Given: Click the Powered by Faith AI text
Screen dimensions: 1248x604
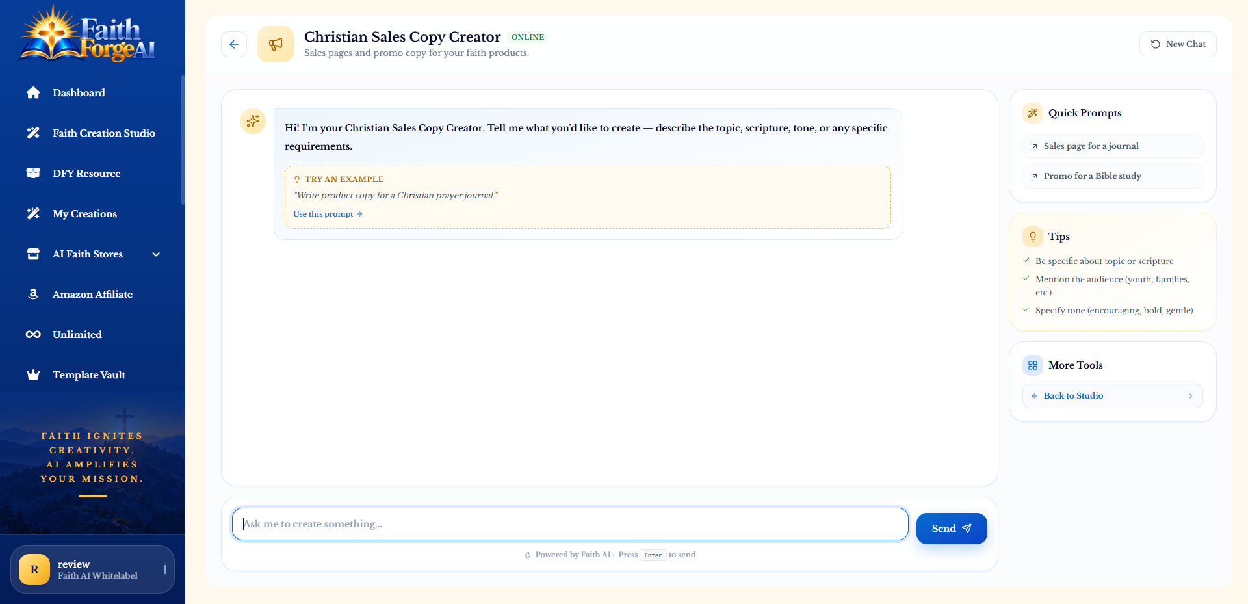Looking at the screenshot, I should [x=573, y=555].
